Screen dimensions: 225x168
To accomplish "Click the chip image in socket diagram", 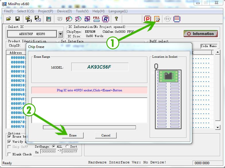I will [168, 76].
